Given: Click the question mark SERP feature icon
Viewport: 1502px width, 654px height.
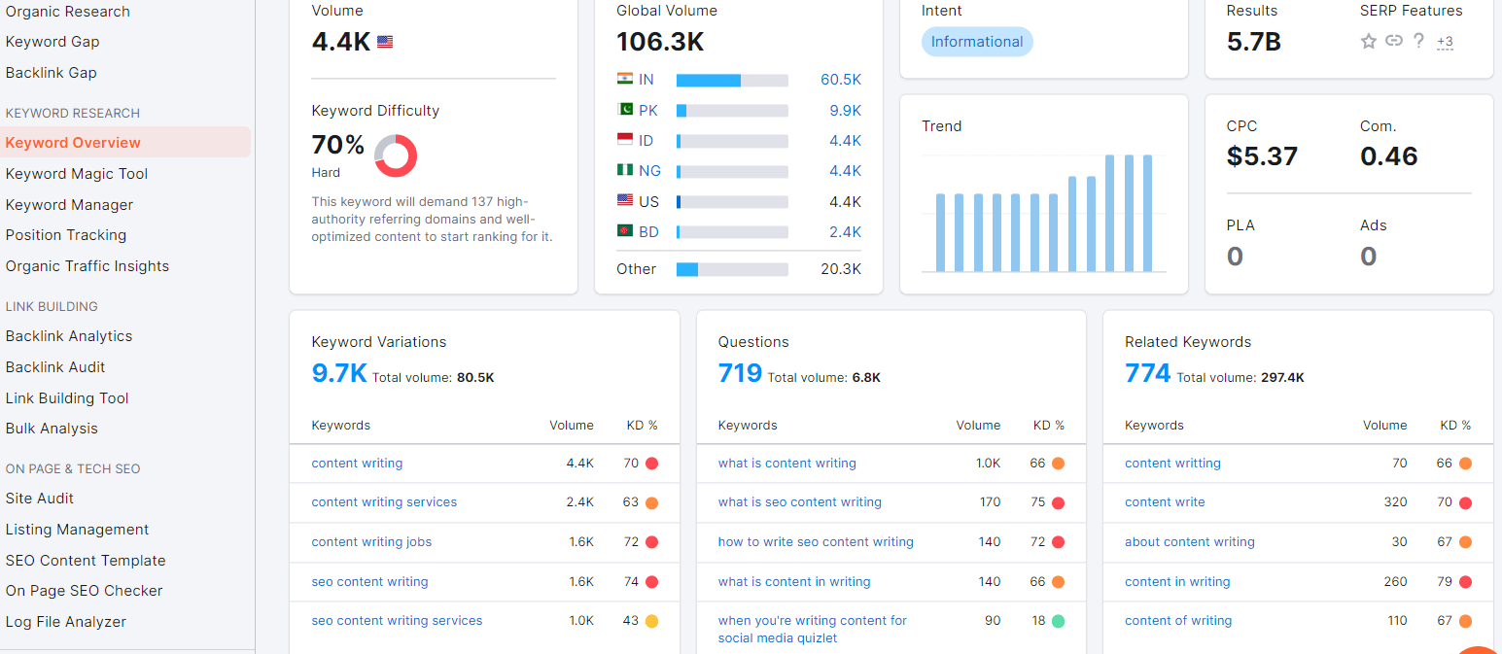Looking at the screenshot, I should point(1418,41).
